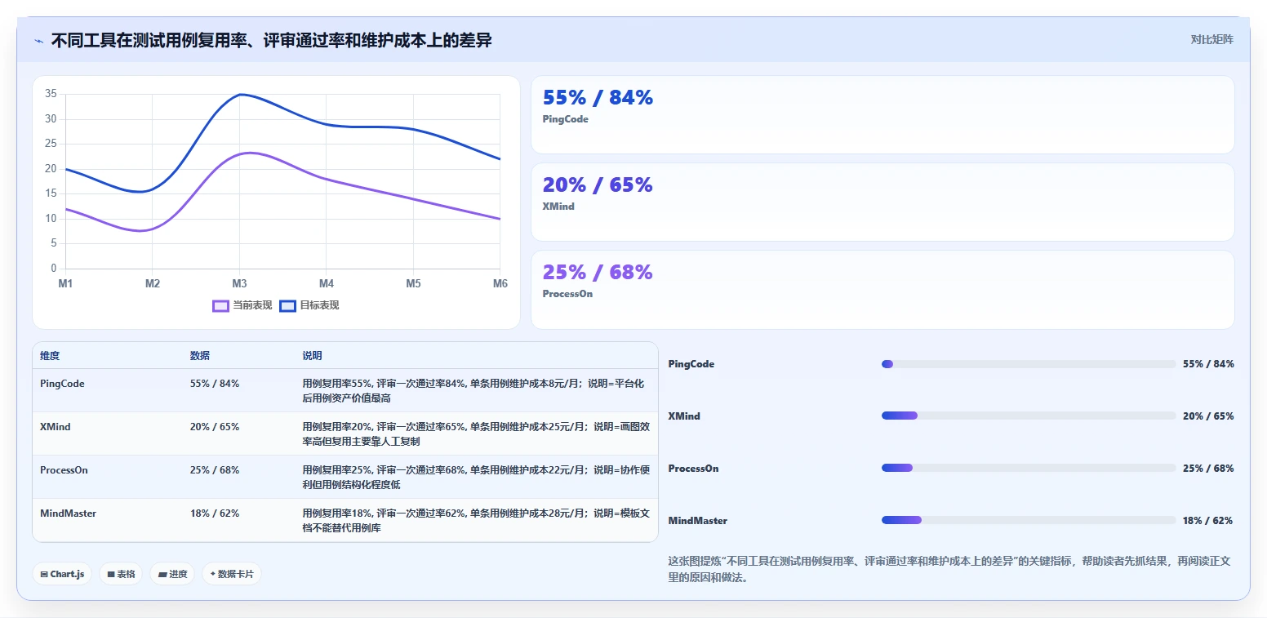This screenshot has height=618, width=1267.
Task: Click the PingCode progress bar
Action: click(x=1029, y=364)
